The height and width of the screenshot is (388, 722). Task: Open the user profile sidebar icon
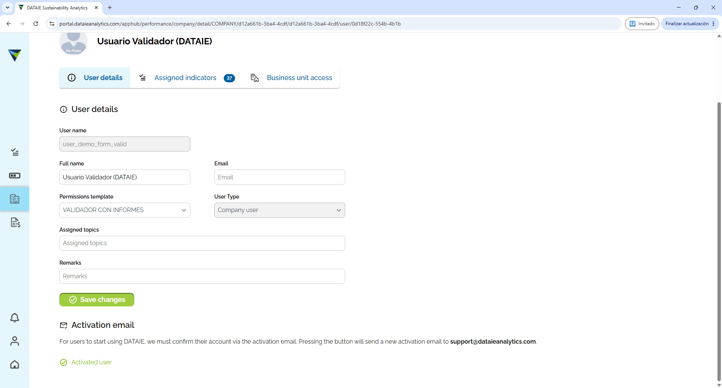point(15,341)
